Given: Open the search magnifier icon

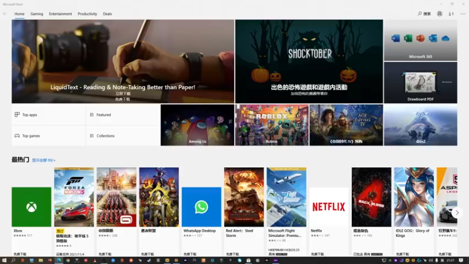Looking at the screenshot, I should (x=420, y=13).
